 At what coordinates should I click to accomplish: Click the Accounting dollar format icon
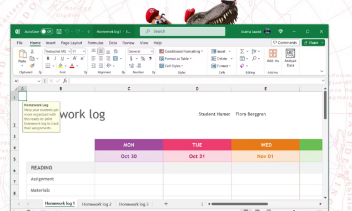131,59
